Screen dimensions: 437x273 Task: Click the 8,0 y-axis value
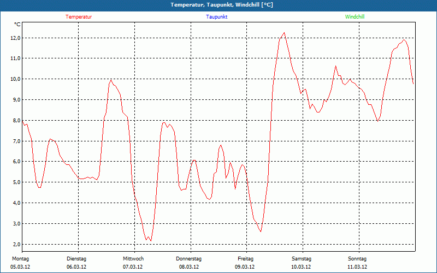(x=16, y=120)
